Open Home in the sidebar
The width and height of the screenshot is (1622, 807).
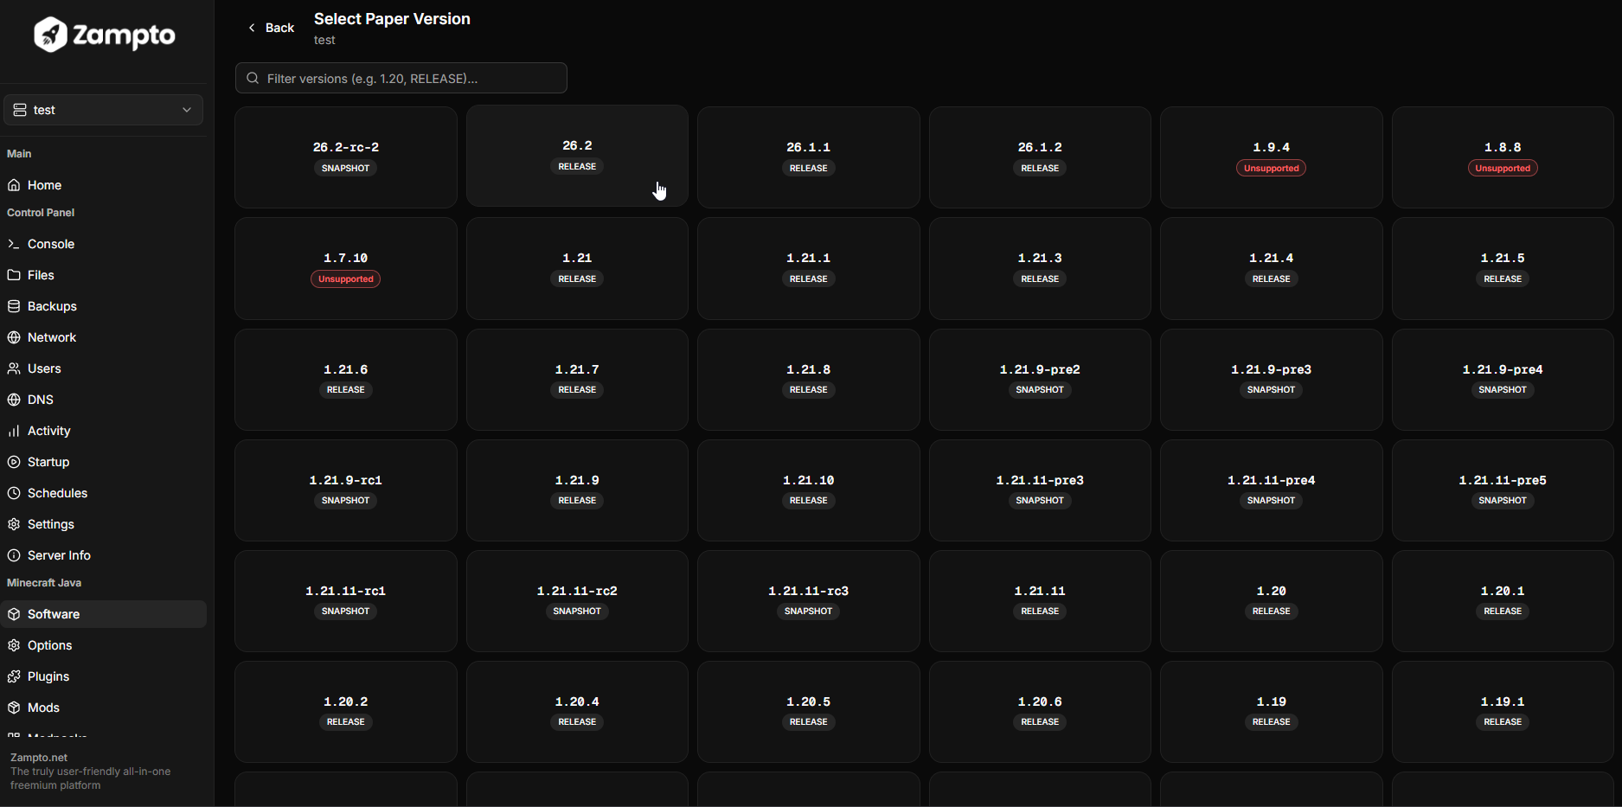pos(103,185)
